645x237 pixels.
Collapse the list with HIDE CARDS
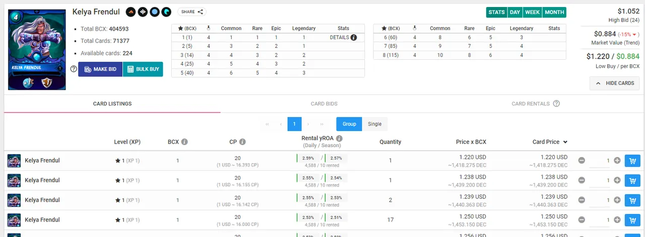(615, 83)
